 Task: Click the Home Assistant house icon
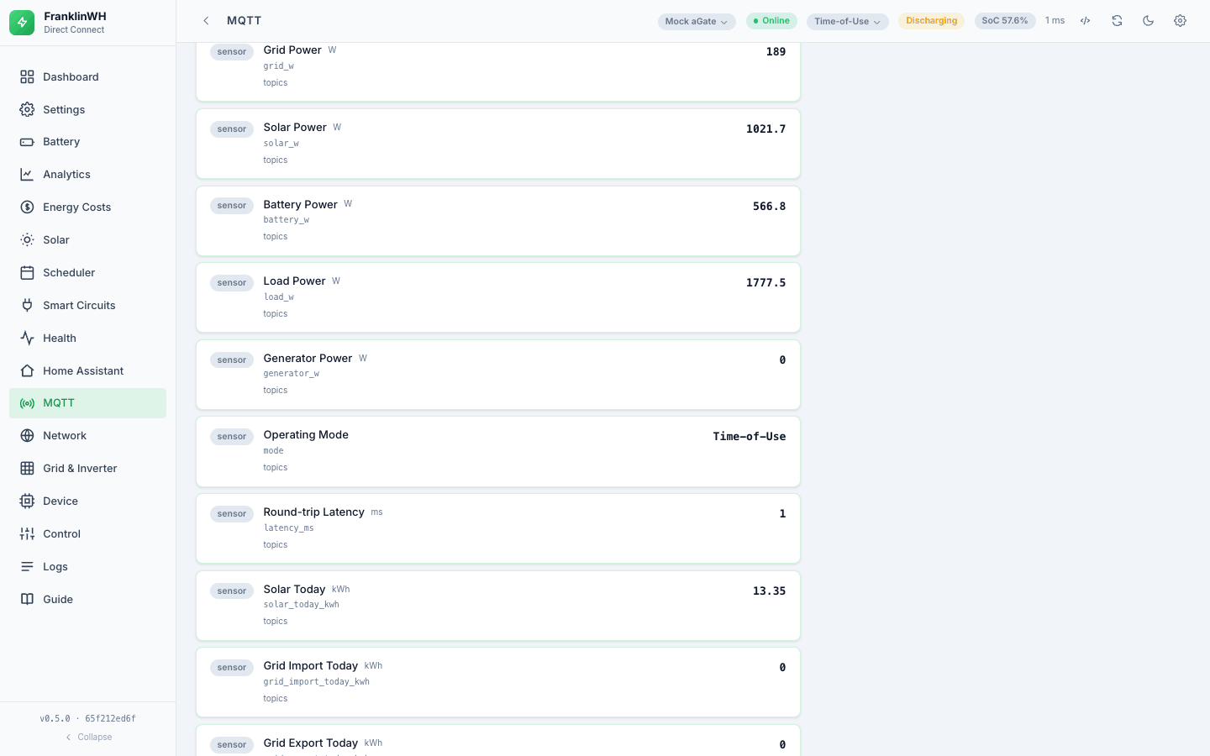[27, 371]
